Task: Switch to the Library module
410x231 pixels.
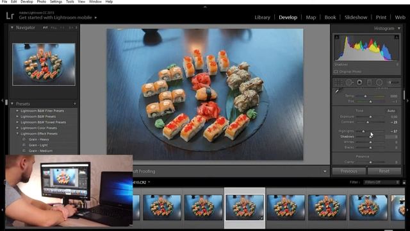Action: (x=262, y=17)
